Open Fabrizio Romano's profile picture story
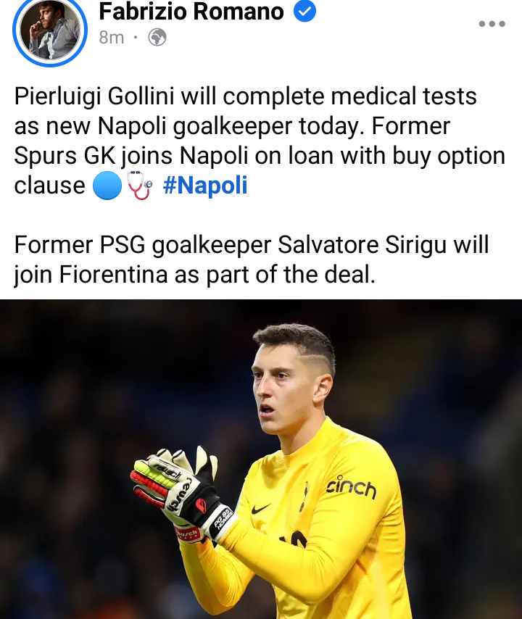The width and height of the screenshot is (522, 619). click(x=50, y=30)
